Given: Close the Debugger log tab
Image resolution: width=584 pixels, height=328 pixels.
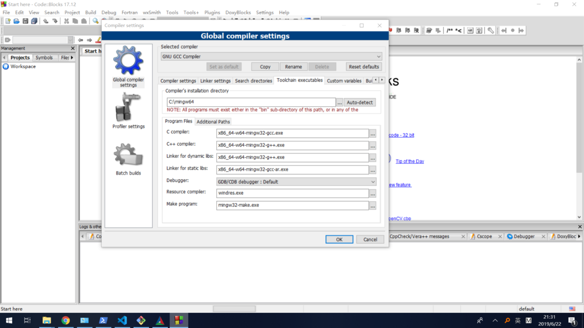Looking at the screenshot, I should [543, 236].
